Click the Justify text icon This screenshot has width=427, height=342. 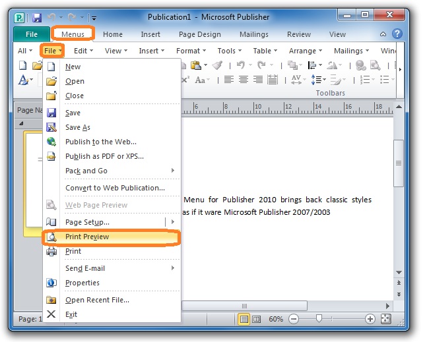click(x=273, y=80)
